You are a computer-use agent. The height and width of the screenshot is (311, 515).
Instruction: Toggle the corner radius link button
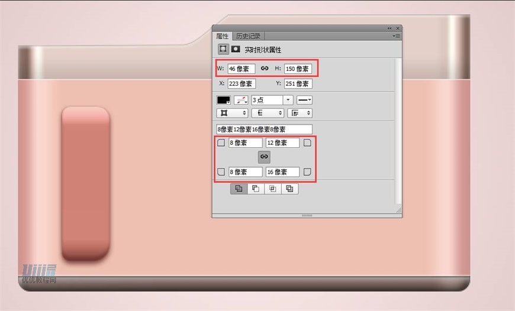pyautogui.click(x=264, y=157)
